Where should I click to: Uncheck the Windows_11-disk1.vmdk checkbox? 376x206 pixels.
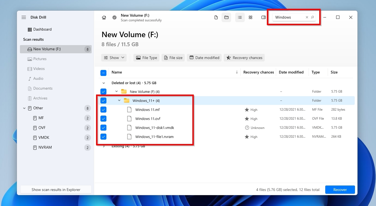[x=103, y=128]
